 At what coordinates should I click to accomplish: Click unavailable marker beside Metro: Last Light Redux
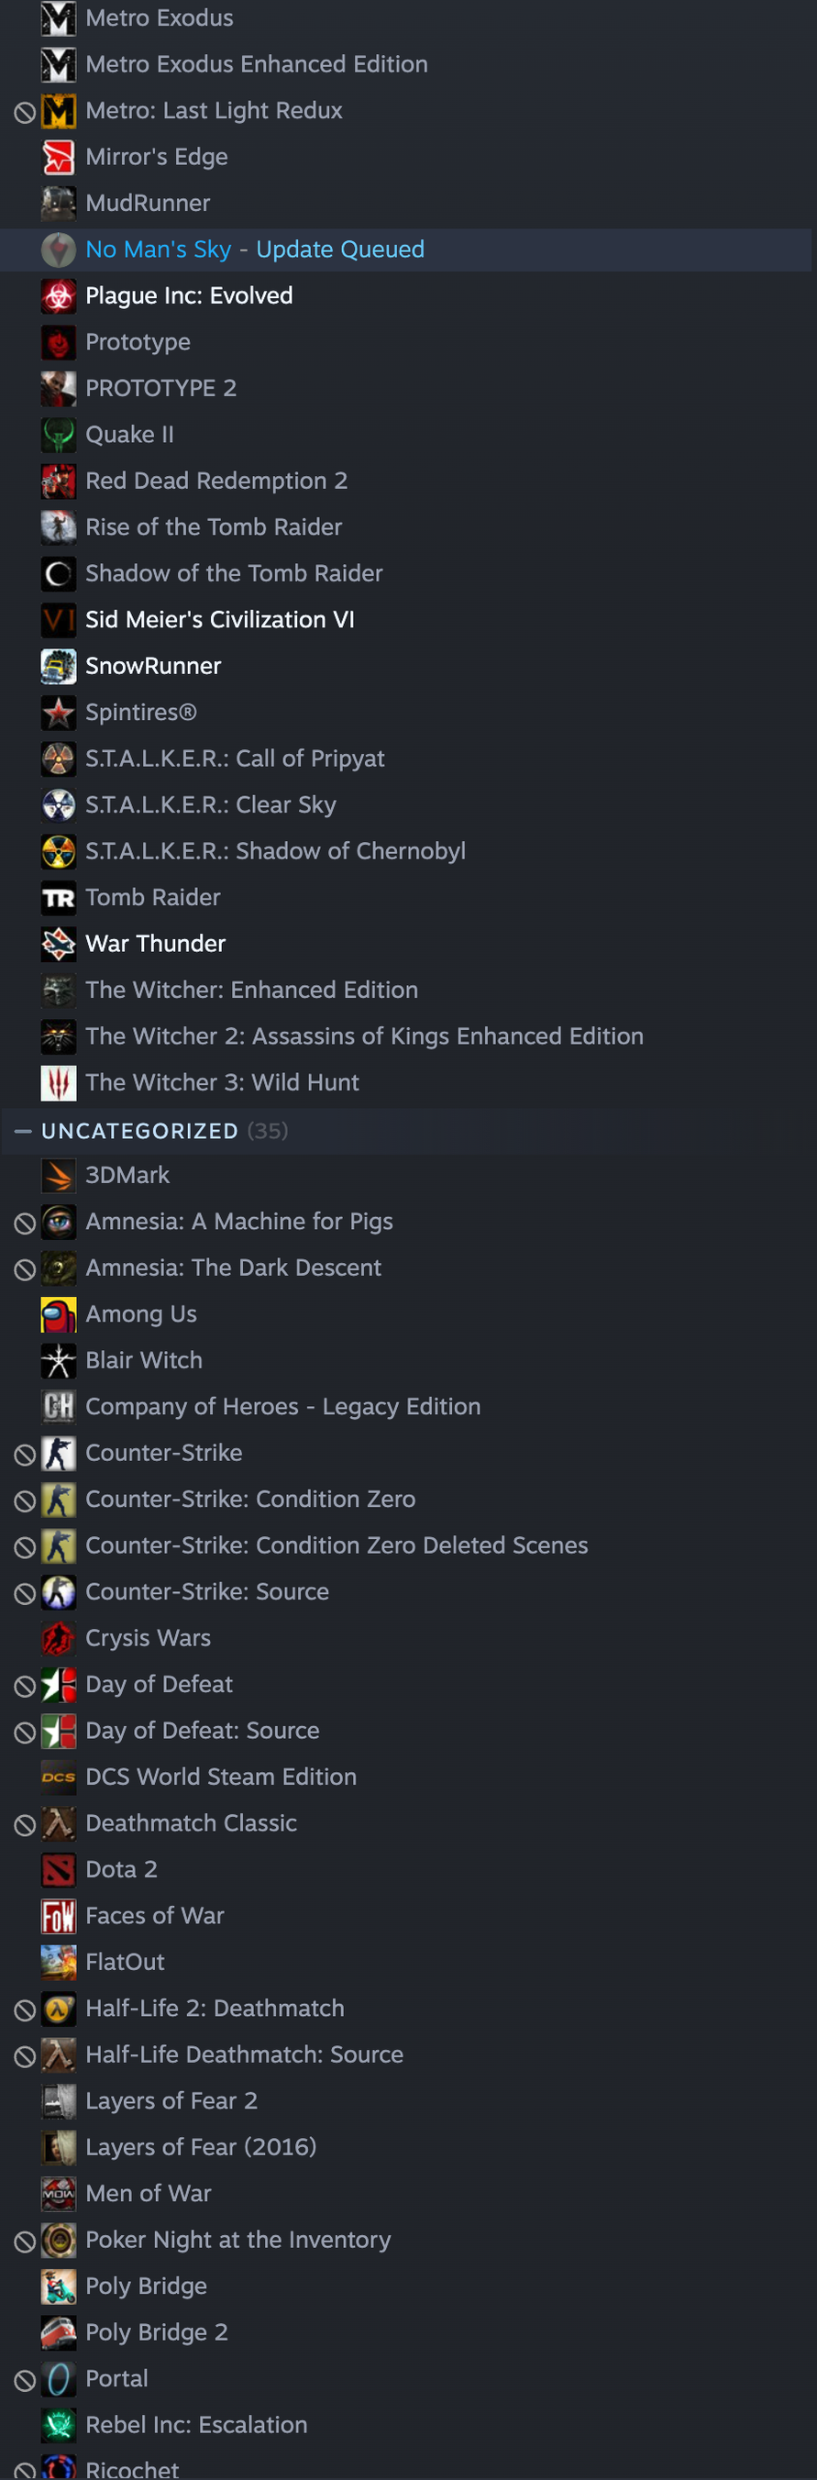25,112
